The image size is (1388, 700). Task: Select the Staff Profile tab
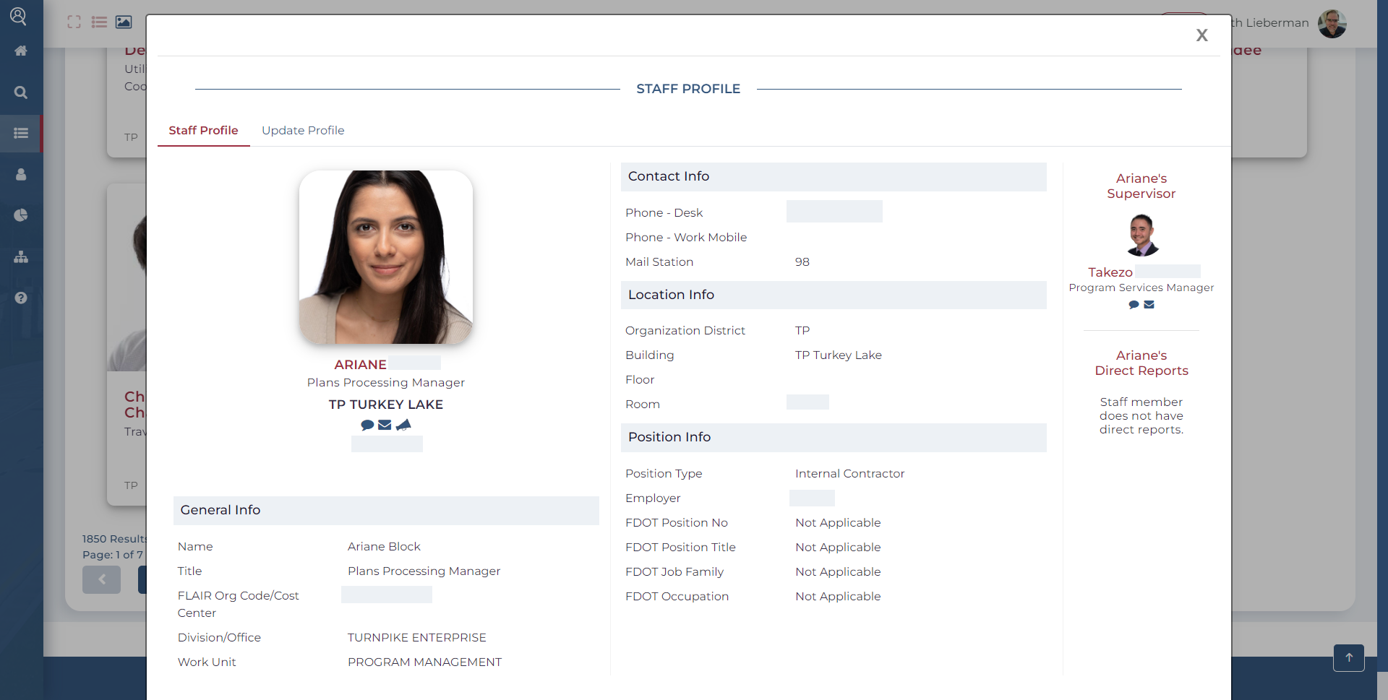pos(203,131)
